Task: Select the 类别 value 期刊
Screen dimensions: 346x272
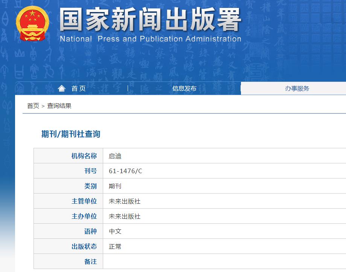Action: click(x=115, y=186)
